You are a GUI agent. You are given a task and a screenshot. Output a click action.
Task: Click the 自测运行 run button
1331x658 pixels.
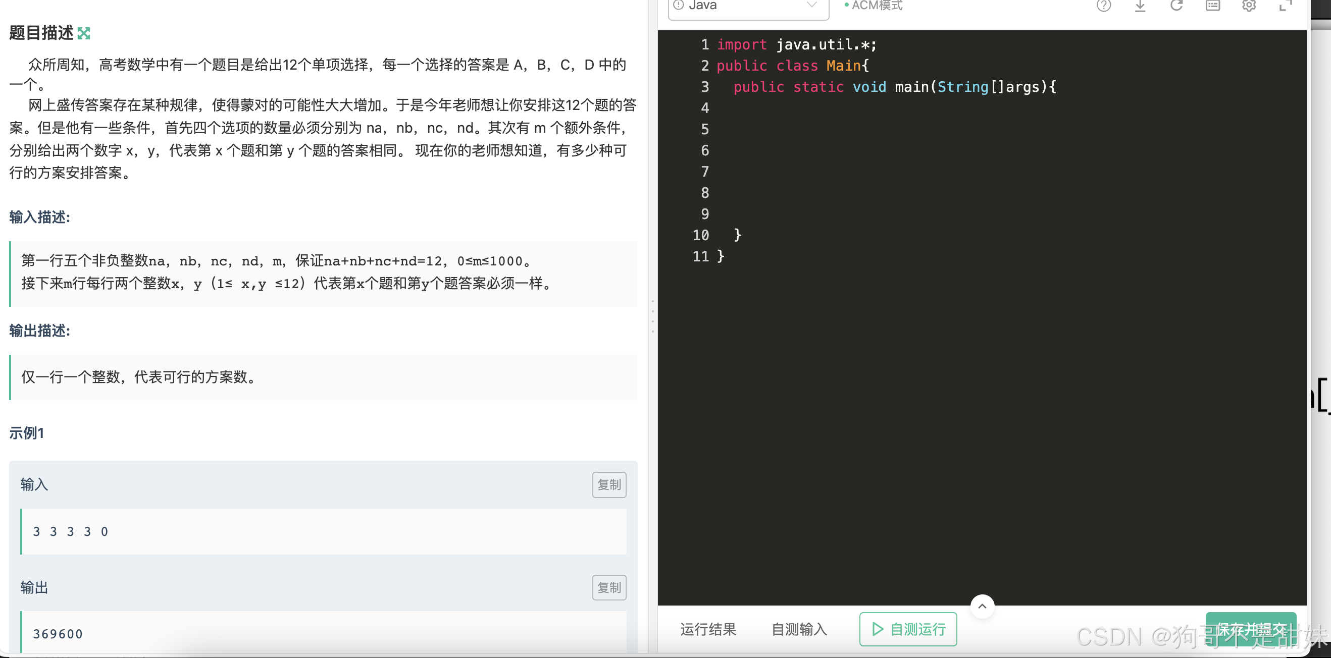(908, 629)
